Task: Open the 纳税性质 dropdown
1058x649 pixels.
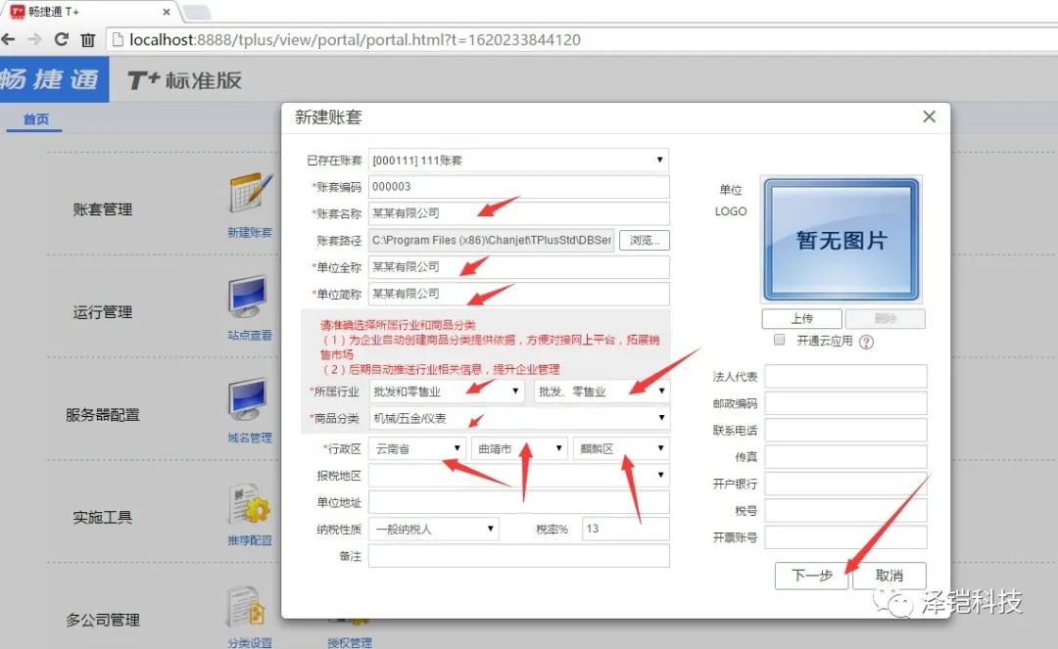Action: (433, 529)
